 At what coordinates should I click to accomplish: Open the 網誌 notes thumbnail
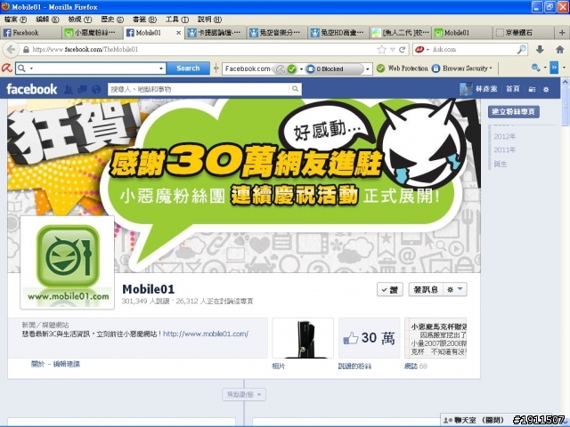(436, 338)
